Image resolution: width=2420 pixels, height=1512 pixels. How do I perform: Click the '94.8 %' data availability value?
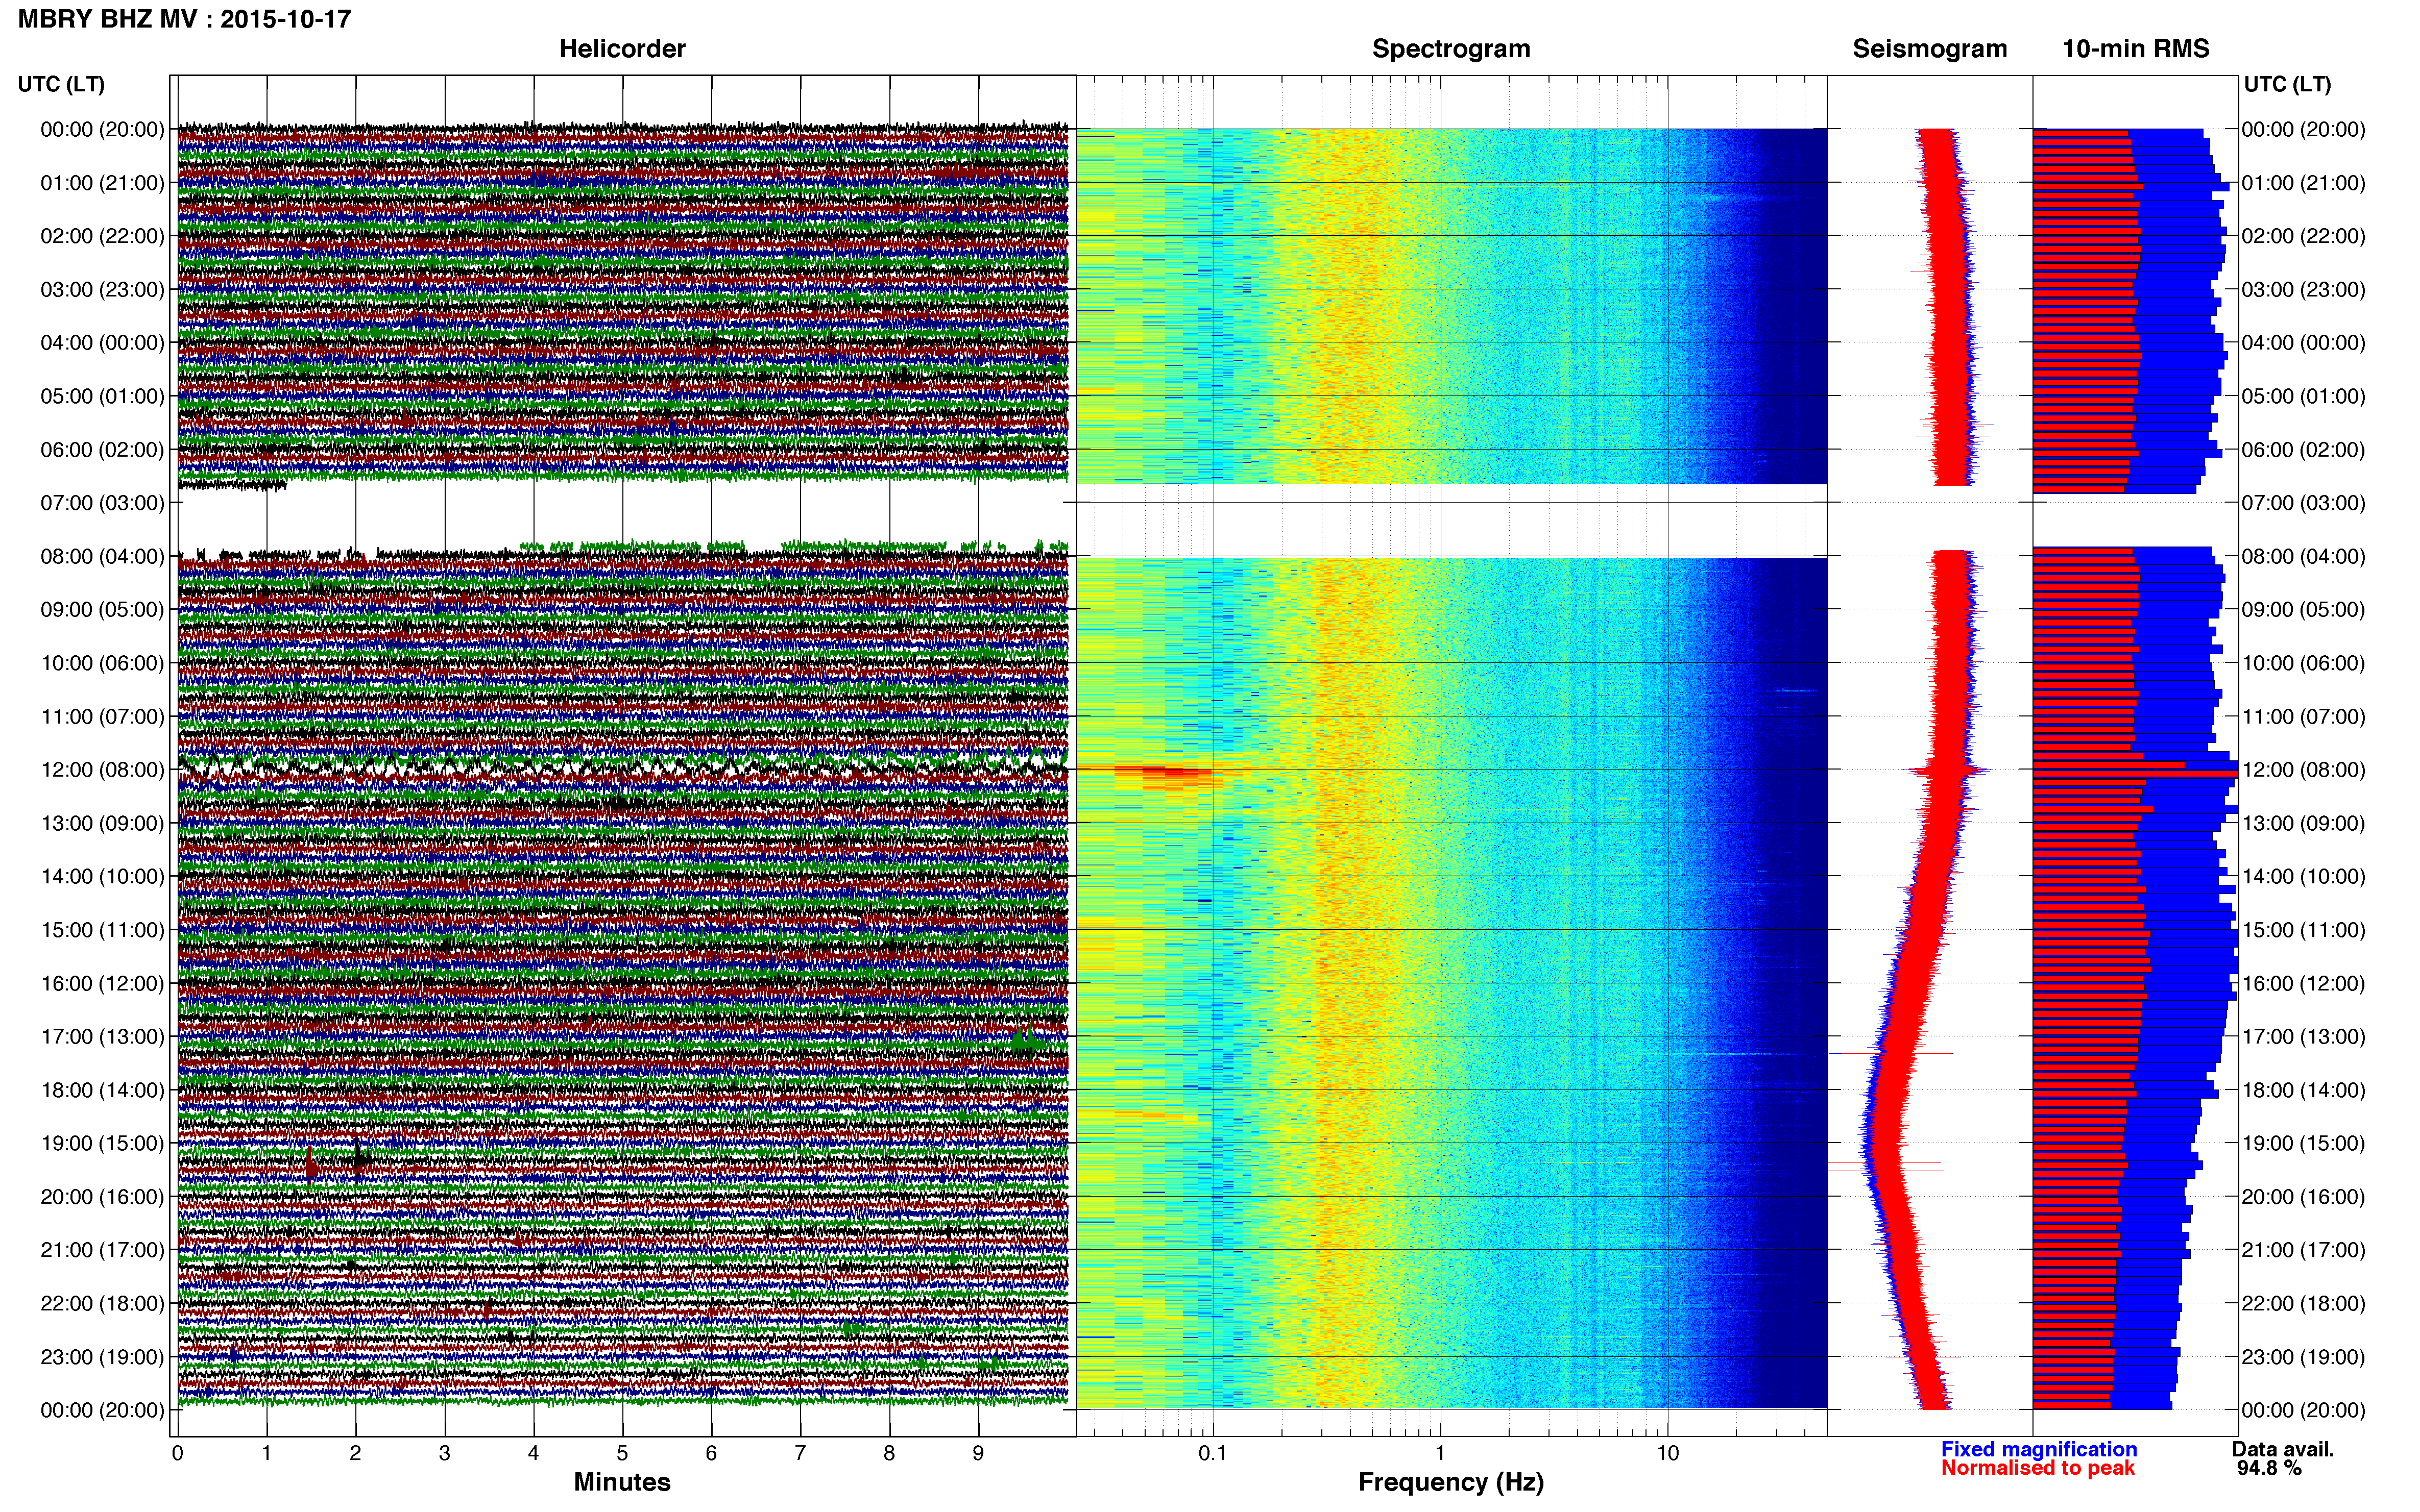(2269, 1468)
